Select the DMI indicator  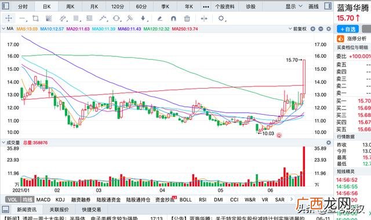219,200
